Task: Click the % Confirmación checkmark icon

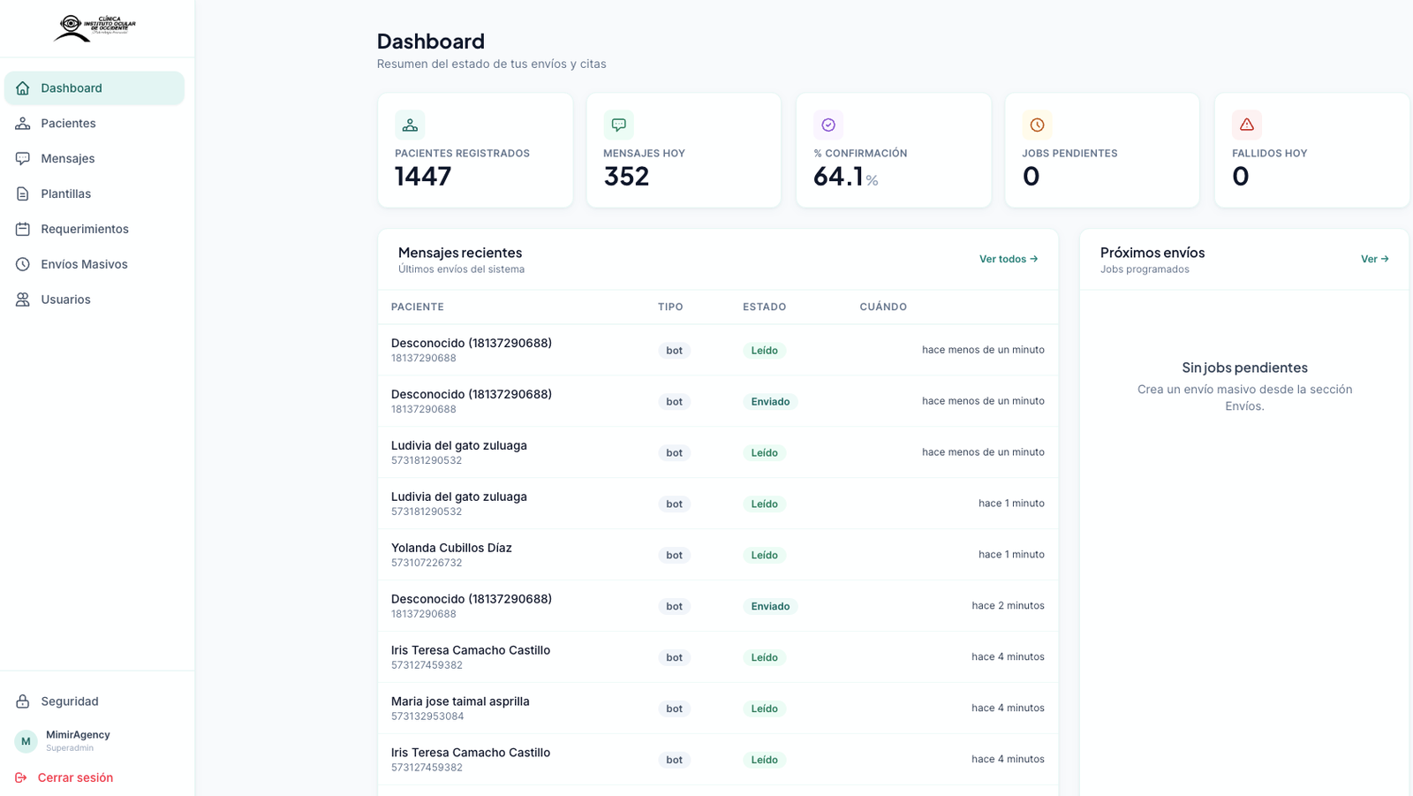Action: 828,125
